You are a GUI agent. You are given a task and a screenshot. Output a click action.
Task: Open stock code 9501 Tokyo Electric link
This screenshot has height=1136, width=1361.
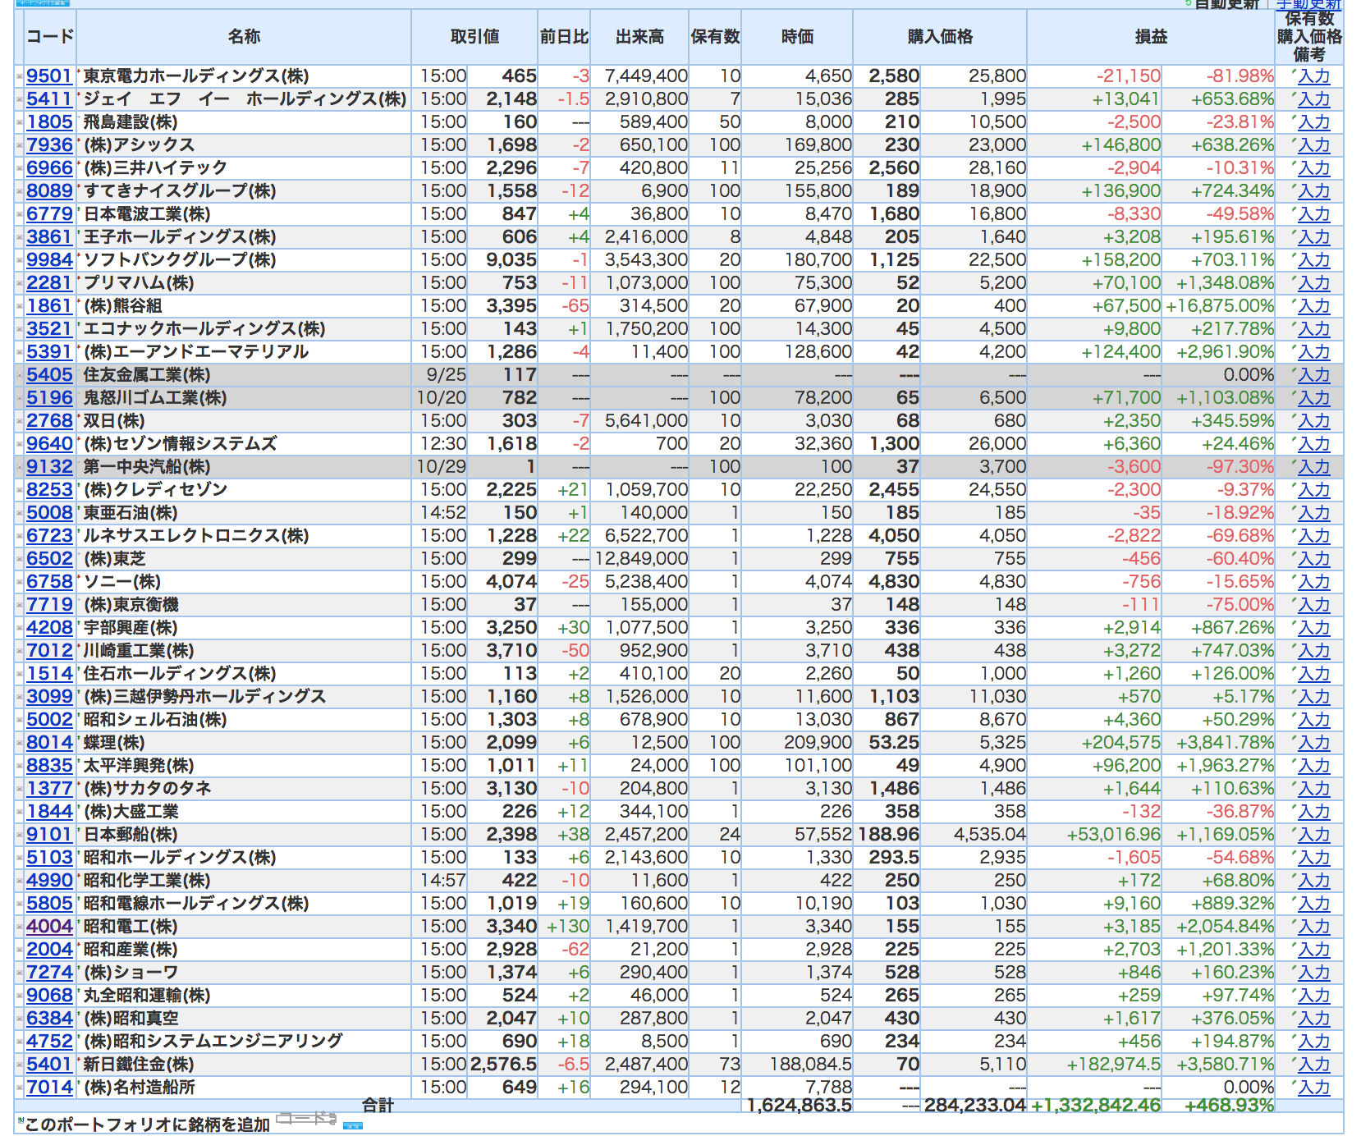pos(49,76)
